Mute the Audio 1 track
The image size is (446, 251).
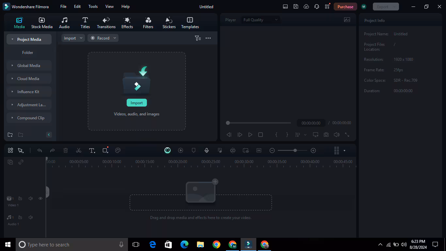tap(31, 217)
